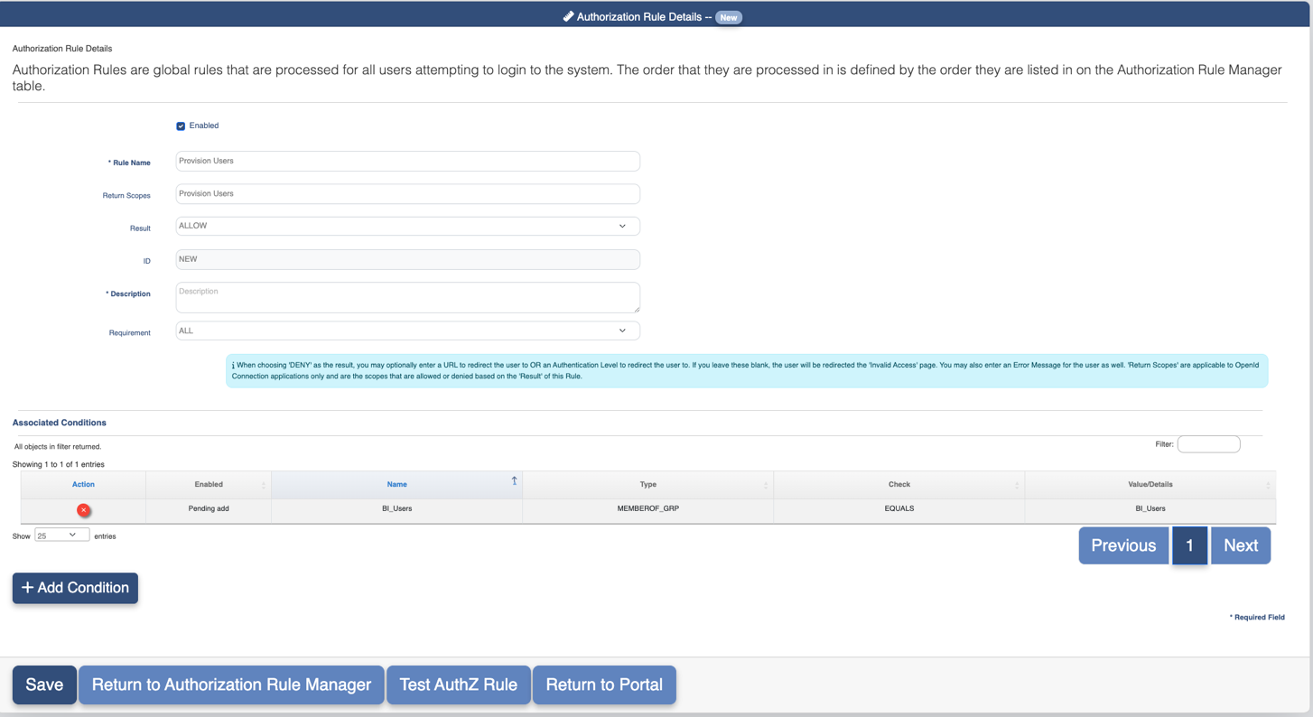Click the BI_Users name cell
1313x717 pixels.
click(x=396, y=509)
